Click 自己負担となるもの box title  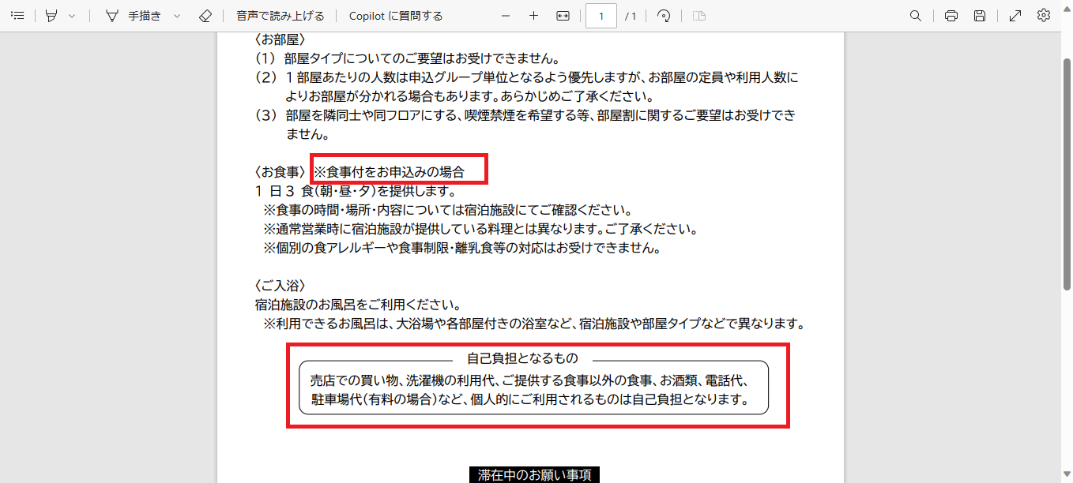(x=522, y=358)
